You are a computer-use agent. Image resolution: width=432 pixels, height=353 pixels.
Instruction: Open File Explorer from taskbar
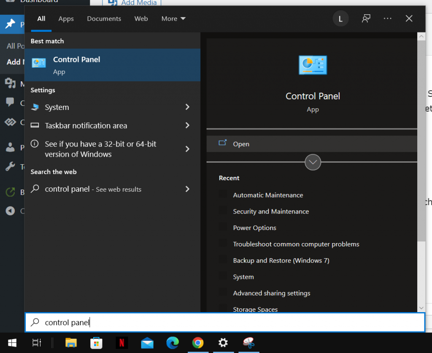[71, 343]
